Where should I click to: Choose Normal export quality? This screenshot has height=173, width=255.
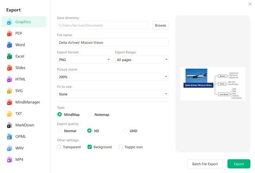tap(60, 131)
